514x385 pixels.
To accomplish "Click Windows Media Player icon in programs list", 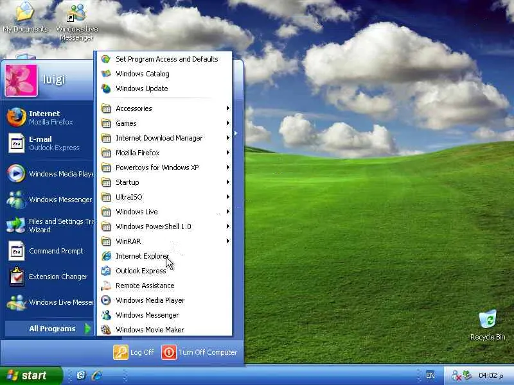I will click(x=106, y=300).
